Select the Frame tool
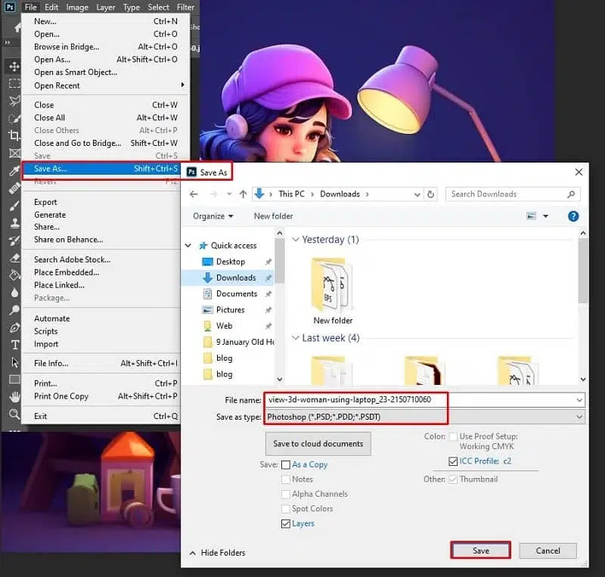Viewport: 605px width, 577px height. point(14,154)
